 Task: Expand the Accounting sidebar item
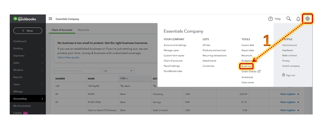tap(27, 99)
